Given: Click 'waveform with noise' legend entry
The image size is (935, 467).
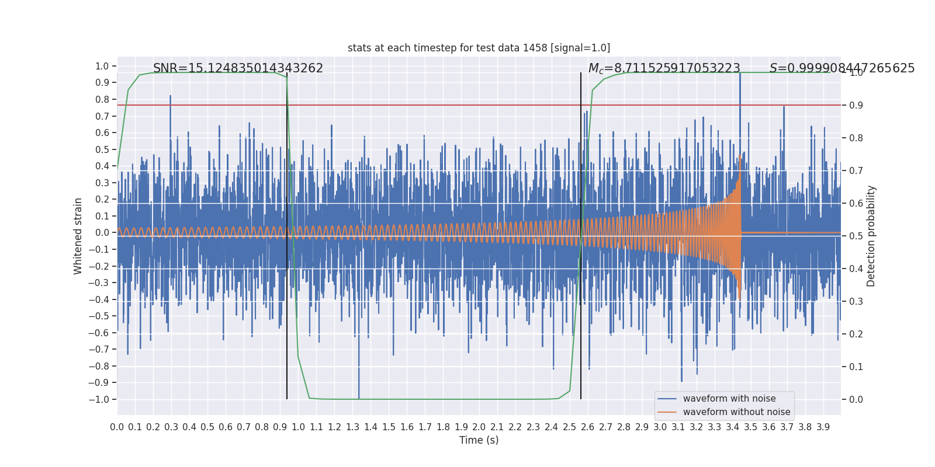Looking at the screenshot, I should [729, 399].
